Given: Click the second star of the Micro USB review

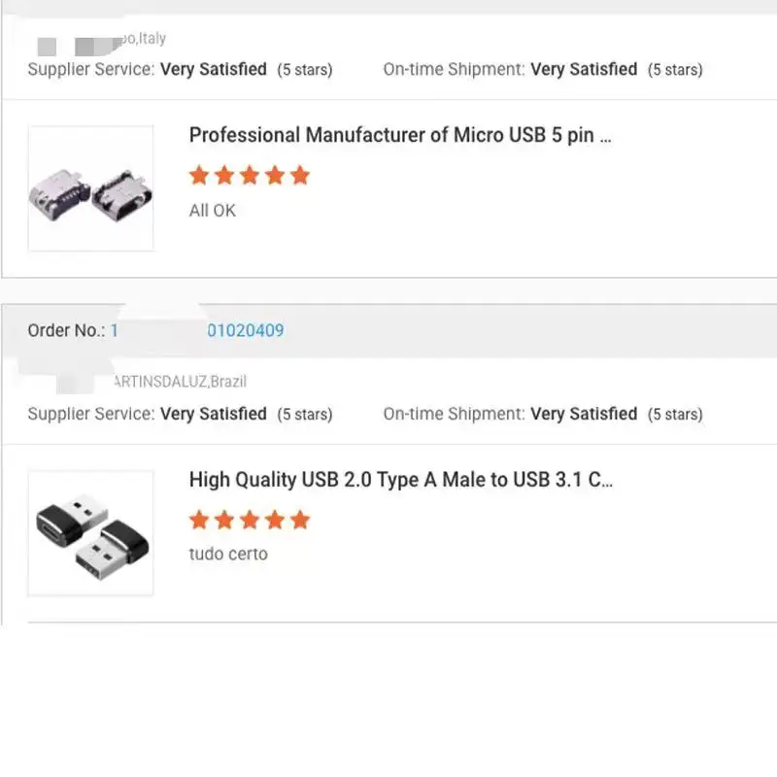Looking at the screenshot, I should click(x=224, y=176).
